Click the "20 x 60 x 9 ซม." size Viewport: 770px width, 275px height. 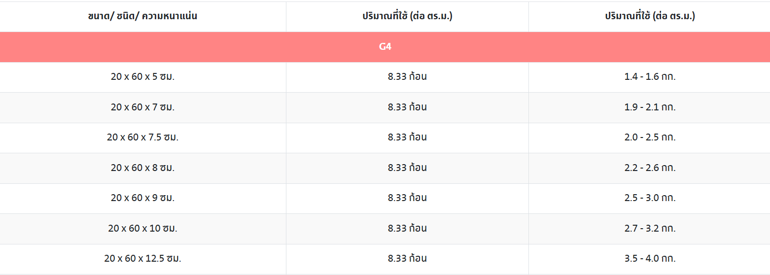point(142,198)
